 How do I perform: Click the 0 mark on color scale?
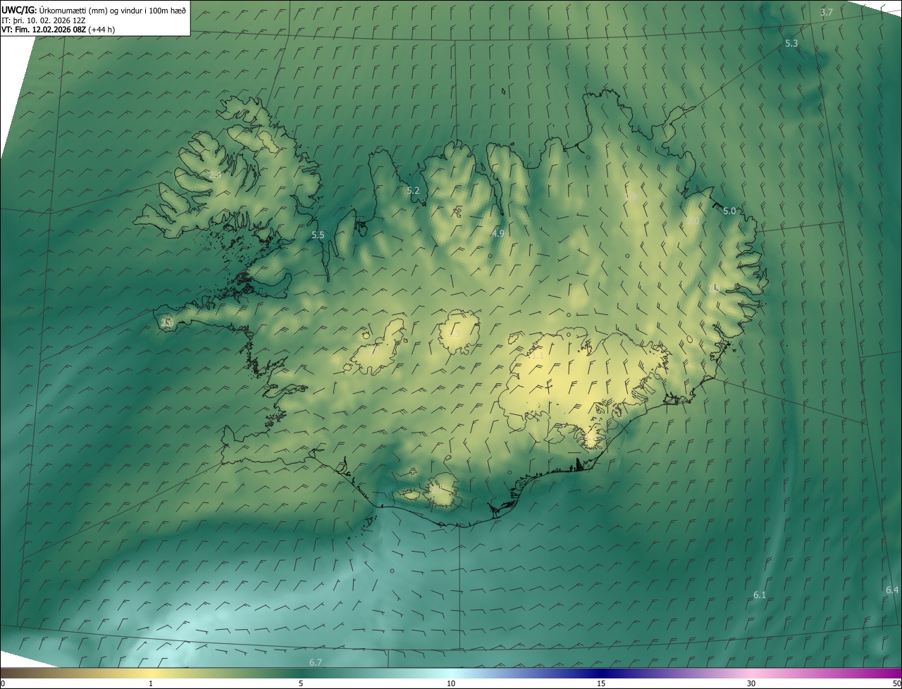click(3, 683)
